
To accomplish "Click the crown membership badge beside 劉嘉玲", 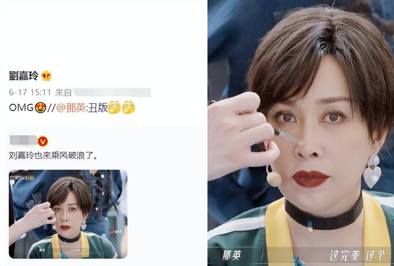I will point(46,76).
